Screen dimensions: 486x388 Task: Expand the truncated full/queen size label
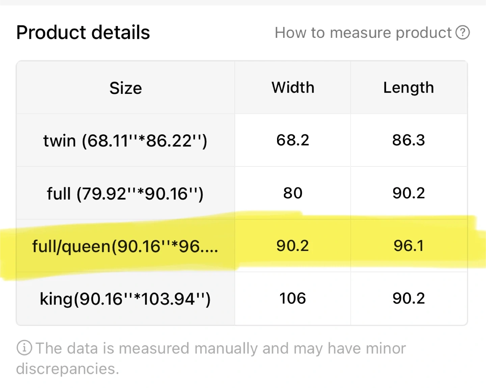pos(125,246)
